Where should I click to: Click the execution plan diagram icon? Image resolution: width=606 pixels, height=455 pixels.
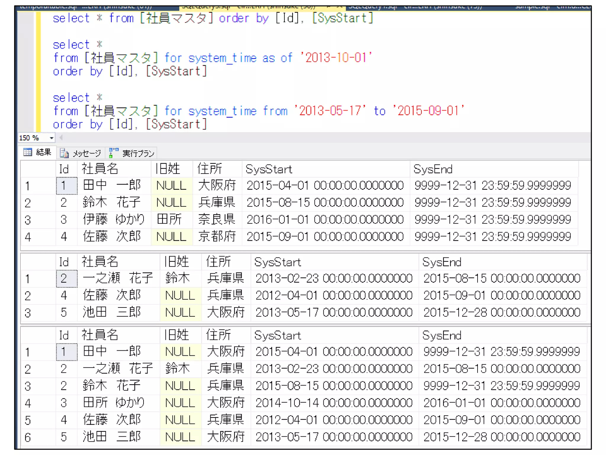pos(114,153)
